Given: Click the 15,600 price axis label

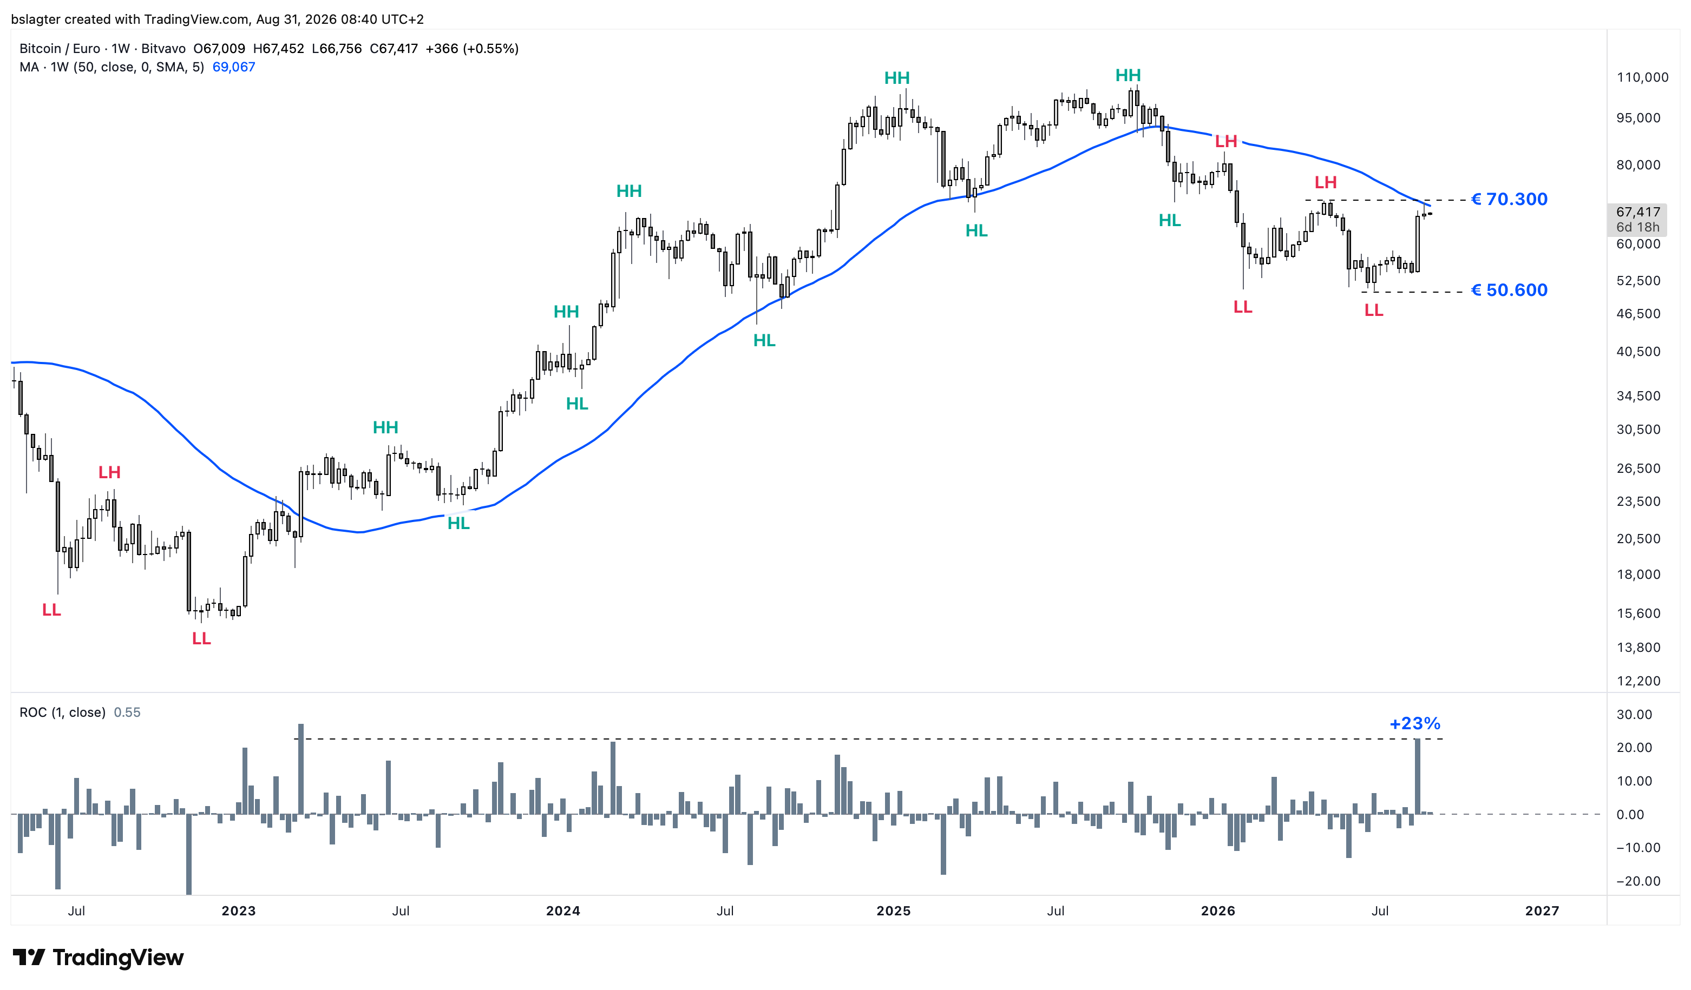Looking at the screenshot, I should pyautogui.click(x=1638, y=613).
